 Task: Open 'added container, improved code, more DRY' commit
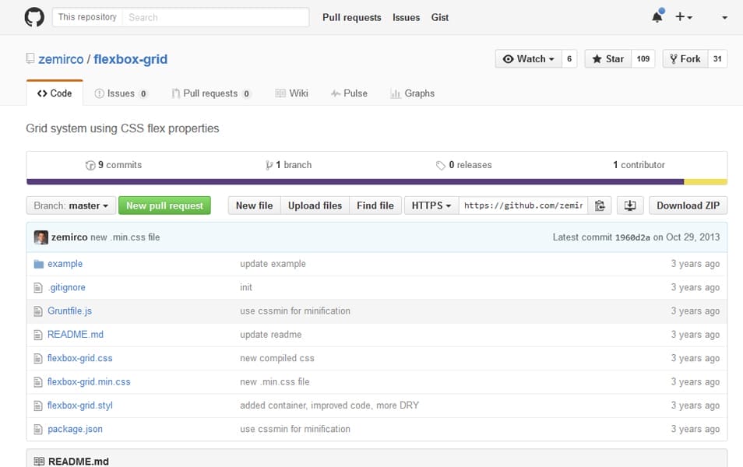(x=329, y=406)
